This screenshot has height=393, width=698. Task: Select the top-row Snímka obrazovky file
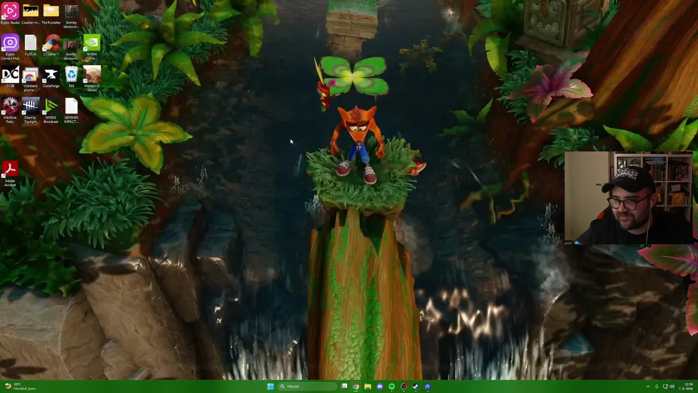click(71, 16)
